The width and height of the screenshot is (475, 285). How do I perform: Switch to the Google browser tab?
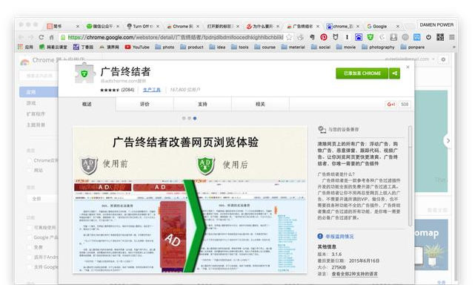point(383,27)
